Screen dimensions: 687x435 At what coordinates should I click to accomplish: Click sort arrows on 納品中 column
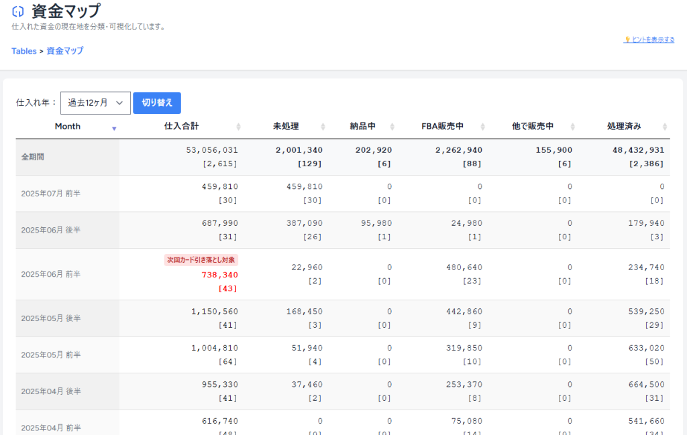pos(392,127)
